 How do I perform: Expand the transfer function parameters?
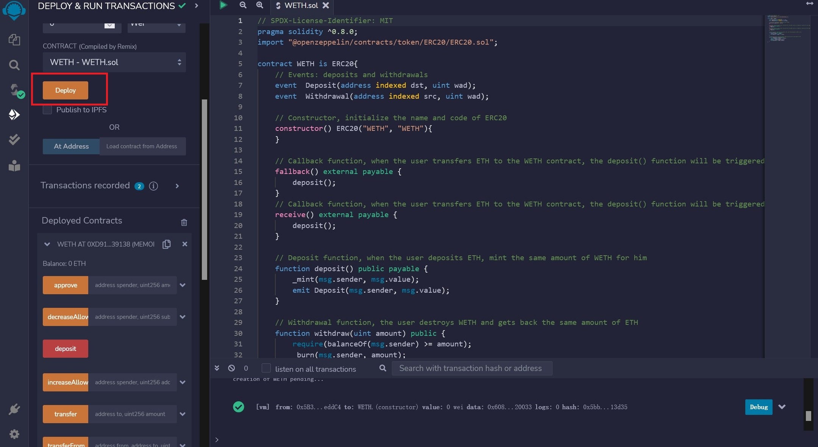pos(183,414)
